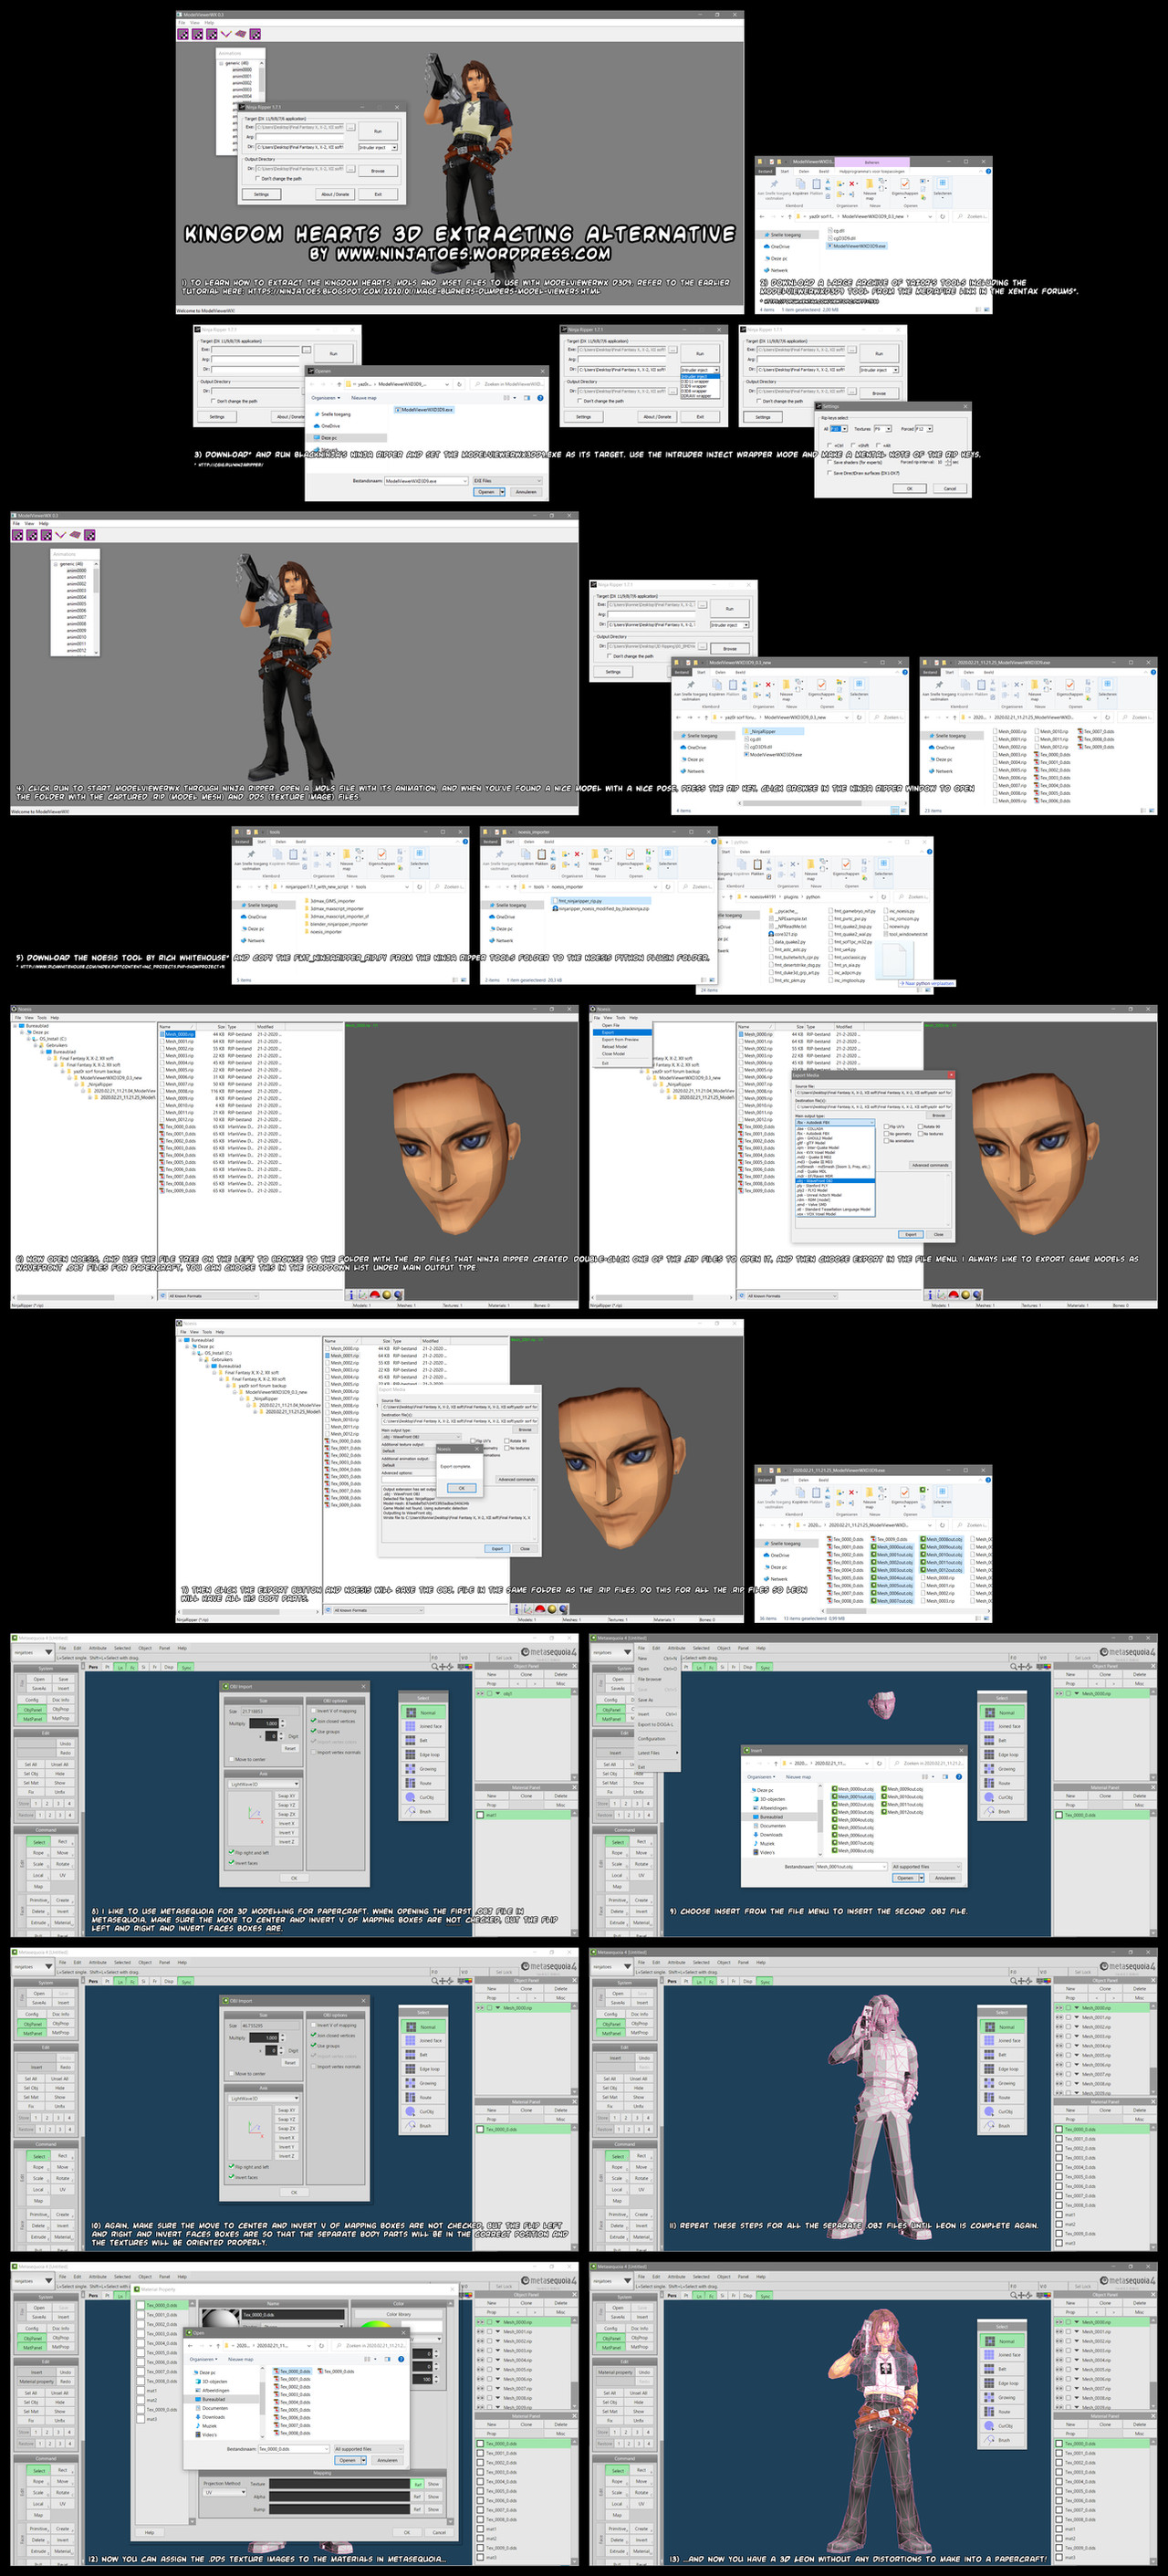Pick CurObj mode in step 8 Select panel
The image size is (1168, 2576).
(423, 1797)
